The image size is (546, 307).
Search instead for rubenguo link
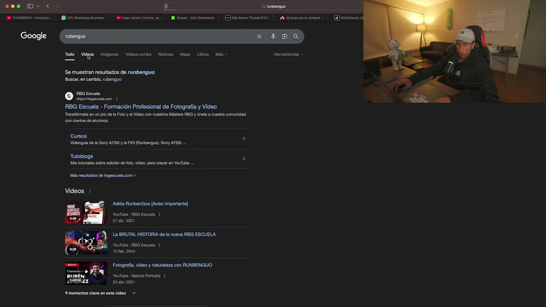[x=112, y=79]
